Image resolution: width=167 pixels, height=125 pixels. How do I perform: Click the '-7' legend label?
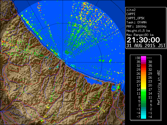pyautogui.click(x=138, y=117)
